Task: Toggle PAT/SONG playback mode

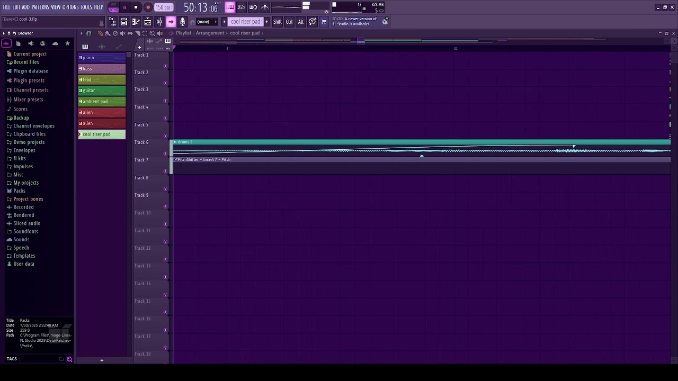Action: click(x=113, y=7)
